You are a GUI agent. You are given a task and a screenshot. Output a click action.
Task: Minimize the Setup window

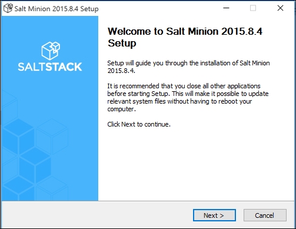coord(226,8)
